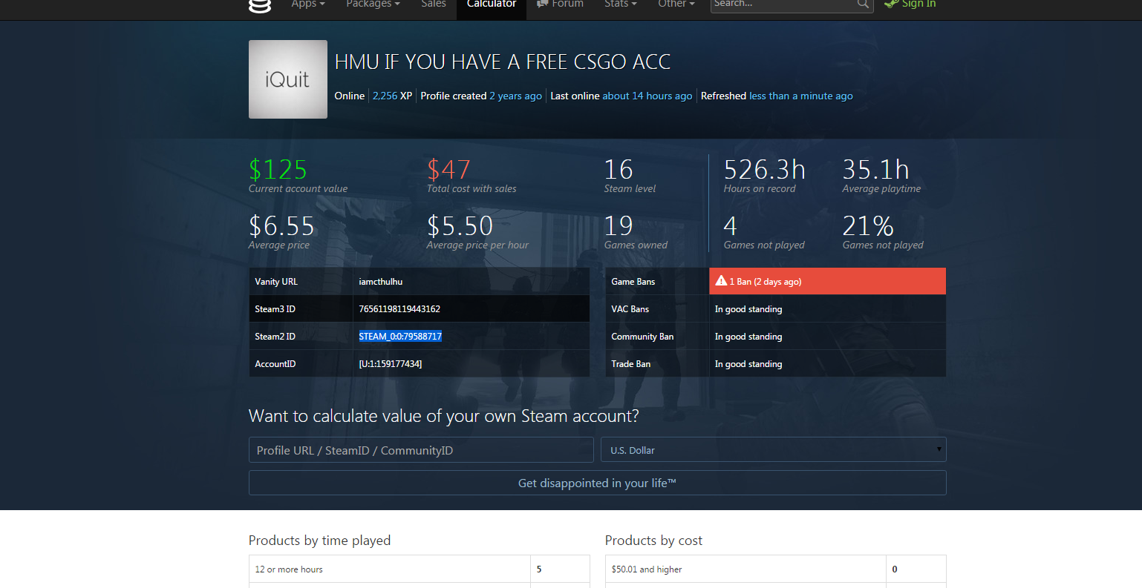This screenshot has width=1142, height=588.
Task: Click the SteamDB logo icon
Action: 259,5
